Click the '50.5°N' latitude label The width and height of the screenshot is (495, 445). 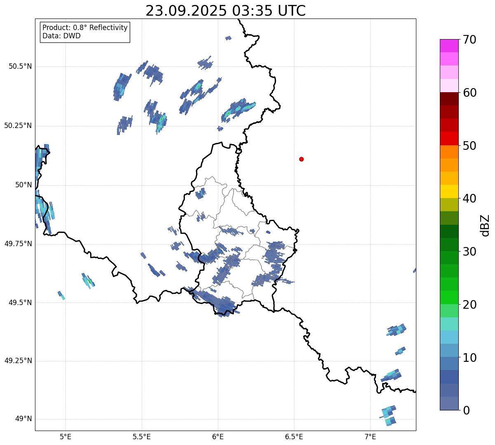point(20,66)
